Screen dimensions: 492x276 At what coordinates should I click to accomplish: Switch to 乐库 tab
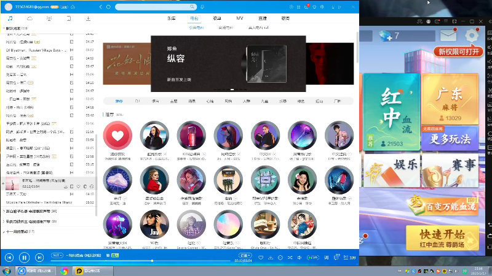click(x=172, y=18)
